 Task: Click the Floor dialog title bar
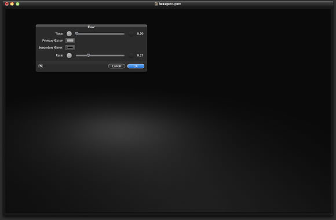point(92,27)
